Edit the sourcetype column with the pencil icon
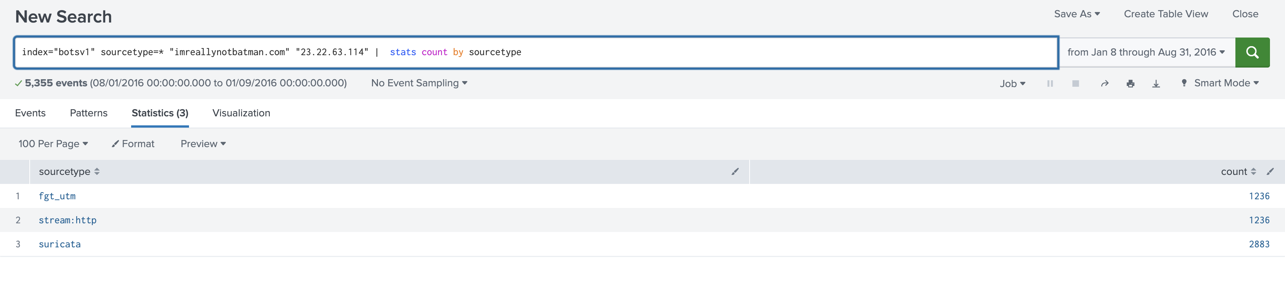Screen dimensions: 1285x289 (x=735, y=172)
